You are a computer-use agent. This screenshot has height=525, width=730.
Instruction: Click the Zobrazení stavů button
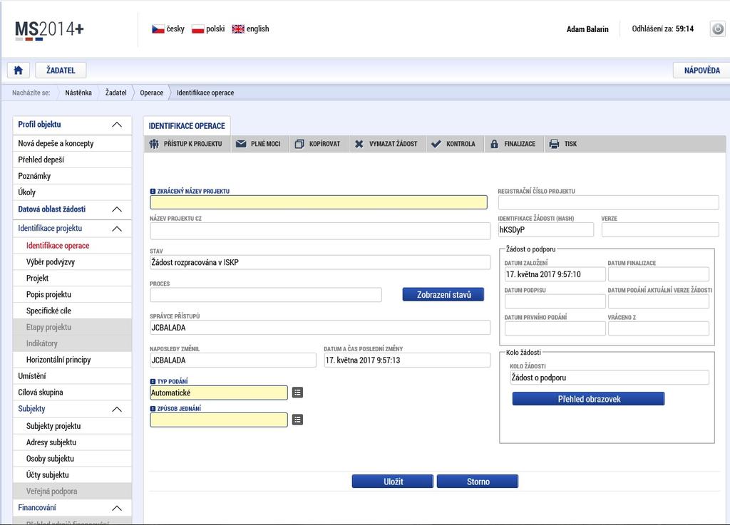click(x=443, y=295)
